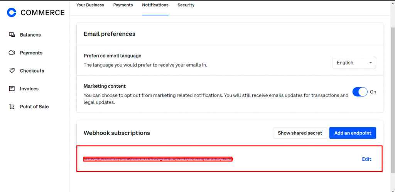Open the Invoices text label in sidebar

click(x=29, y=89)
